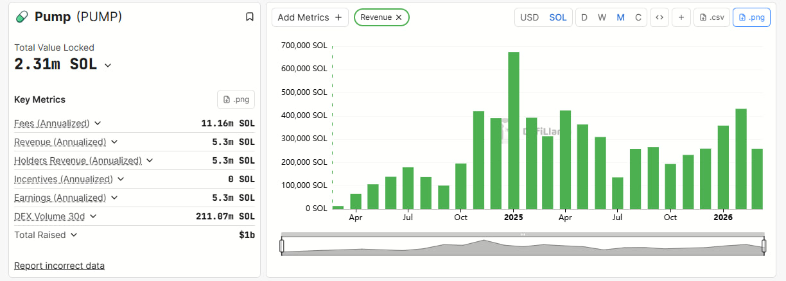This screenshot has width=786, height=281.
Task: Download chart data as .csv
Action: click(712, 17)
